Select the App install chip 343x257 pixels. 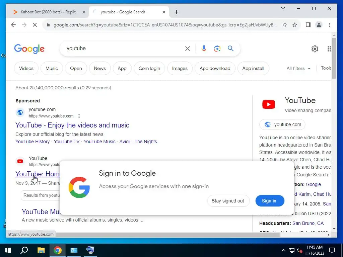point(253,68)
